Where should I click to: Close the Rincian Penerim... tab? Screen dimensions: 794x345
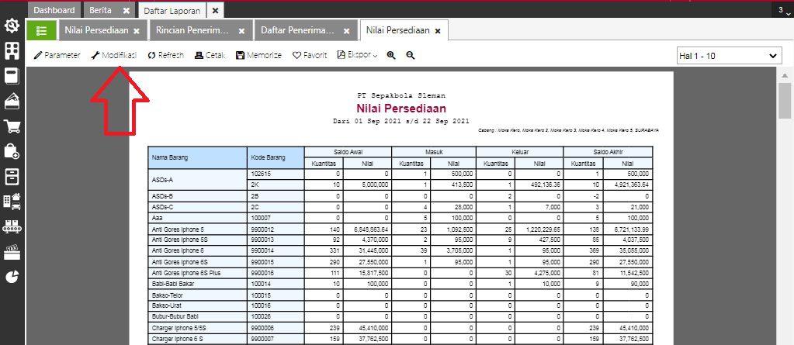(x=241, y=31)
